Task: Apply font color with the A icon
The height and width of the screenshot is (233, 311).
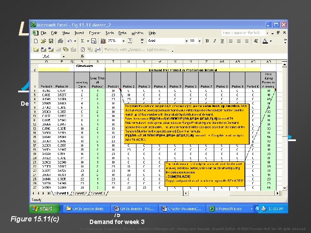Action: pyautogui.click(x=265, y=41)
